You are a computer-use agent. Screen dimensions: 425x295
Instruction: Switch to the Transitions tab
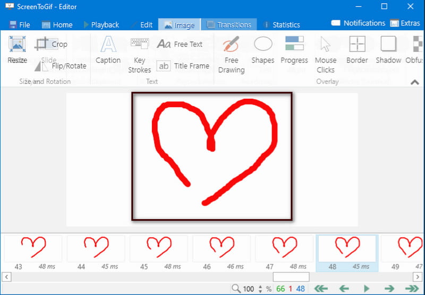[229, 25]
